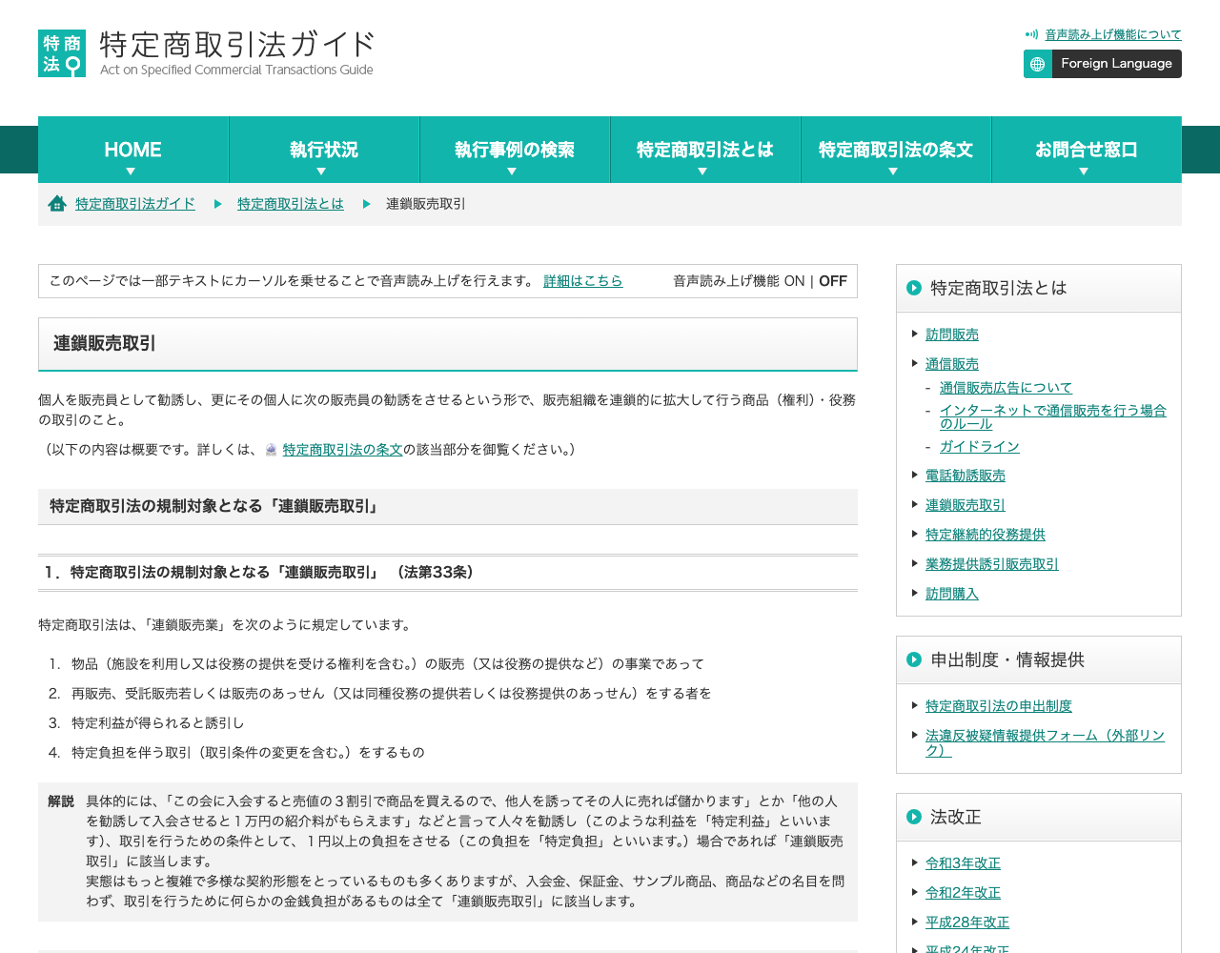
Task: Click the globe icon beside Foreign Language
Action: [1038, 64]
